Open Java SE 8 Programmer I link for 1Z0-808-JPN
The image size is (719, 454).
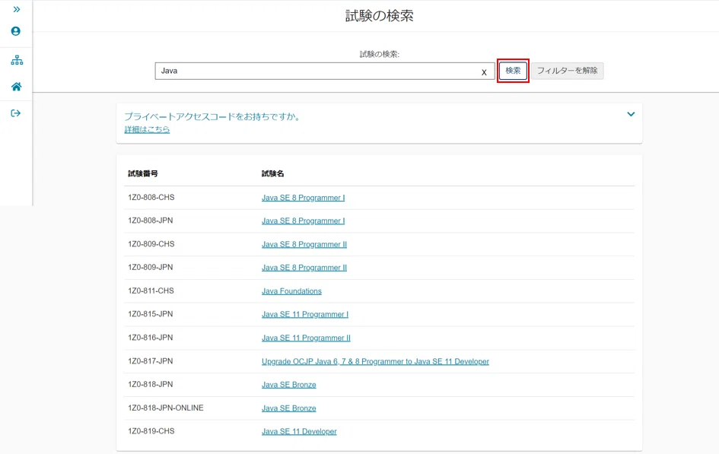pos(303,221)
